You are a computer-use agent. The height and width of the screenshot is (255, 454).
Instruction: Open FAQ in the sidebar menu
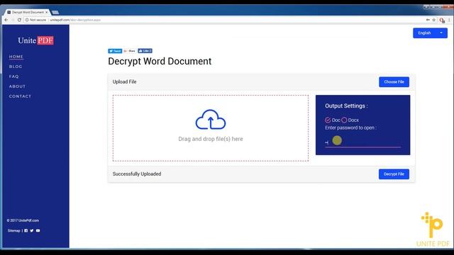(x=14, y=76)
